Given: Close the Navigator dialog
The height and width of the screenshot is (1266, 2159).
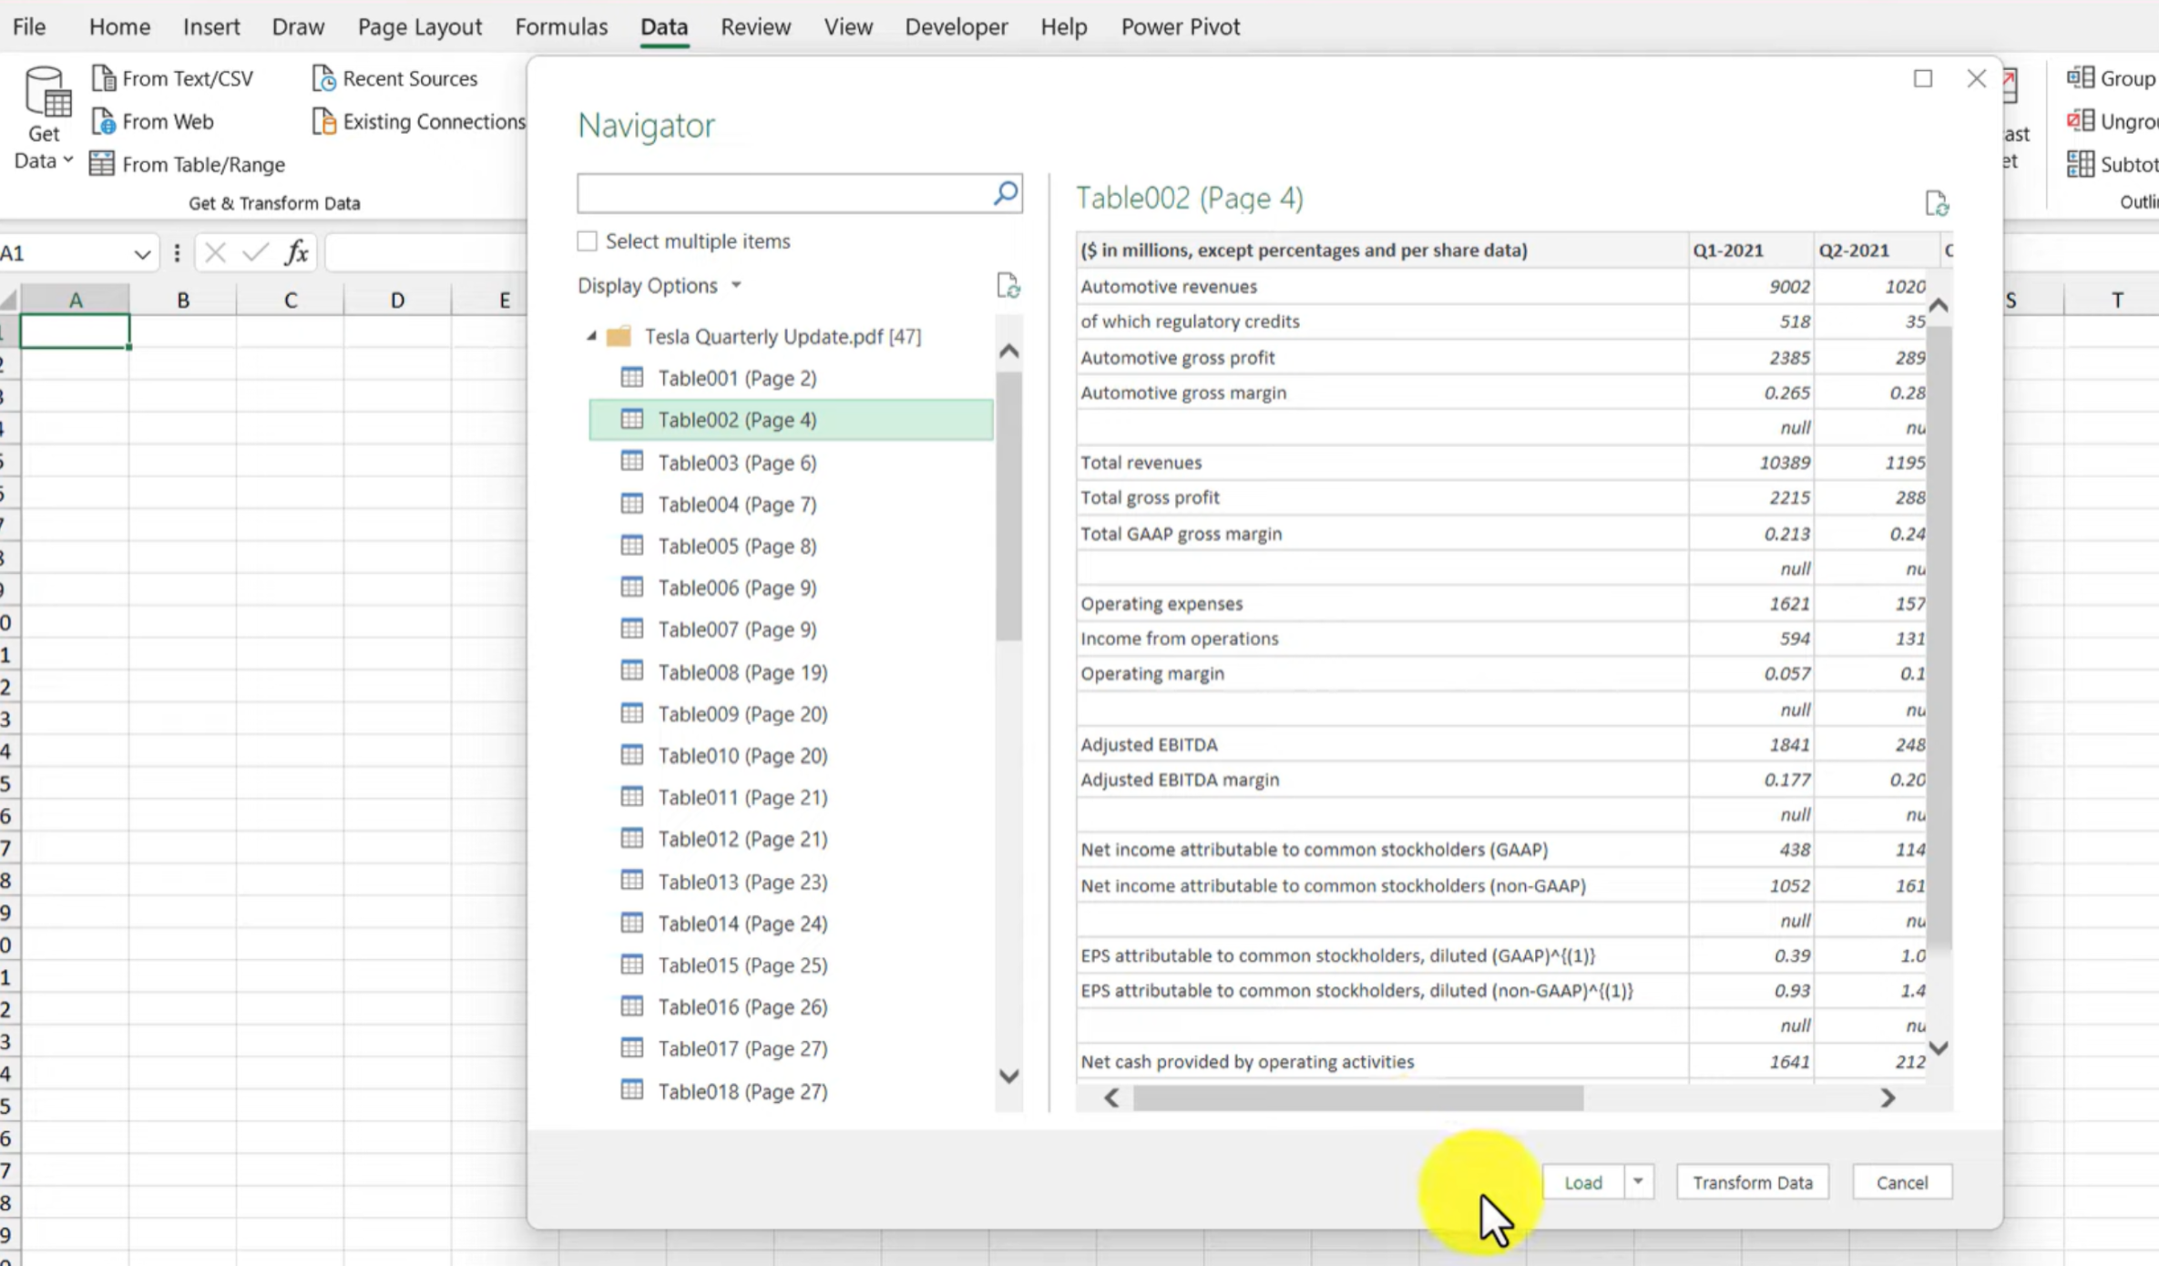Looking at the screenshot, I should coord(1976,79).
